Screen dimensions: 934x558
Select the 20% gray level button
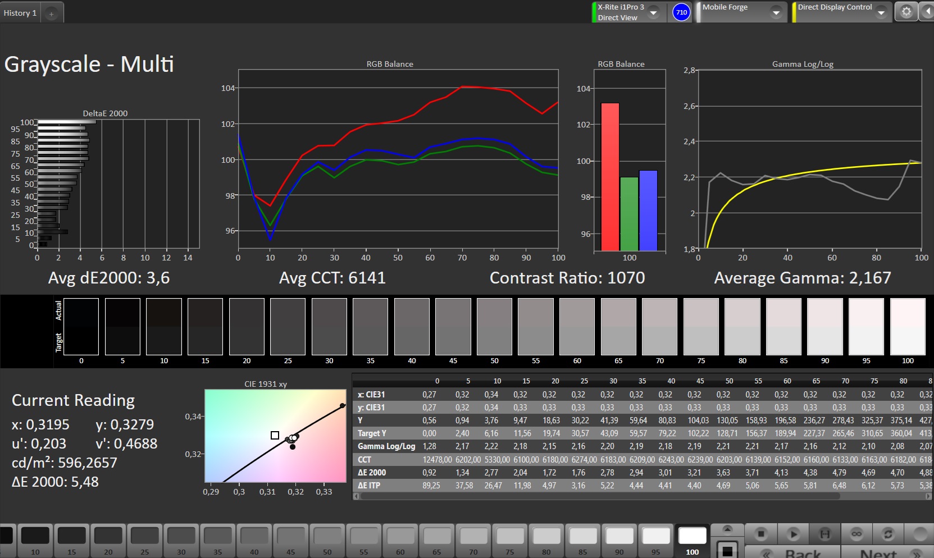coord(108,541)
